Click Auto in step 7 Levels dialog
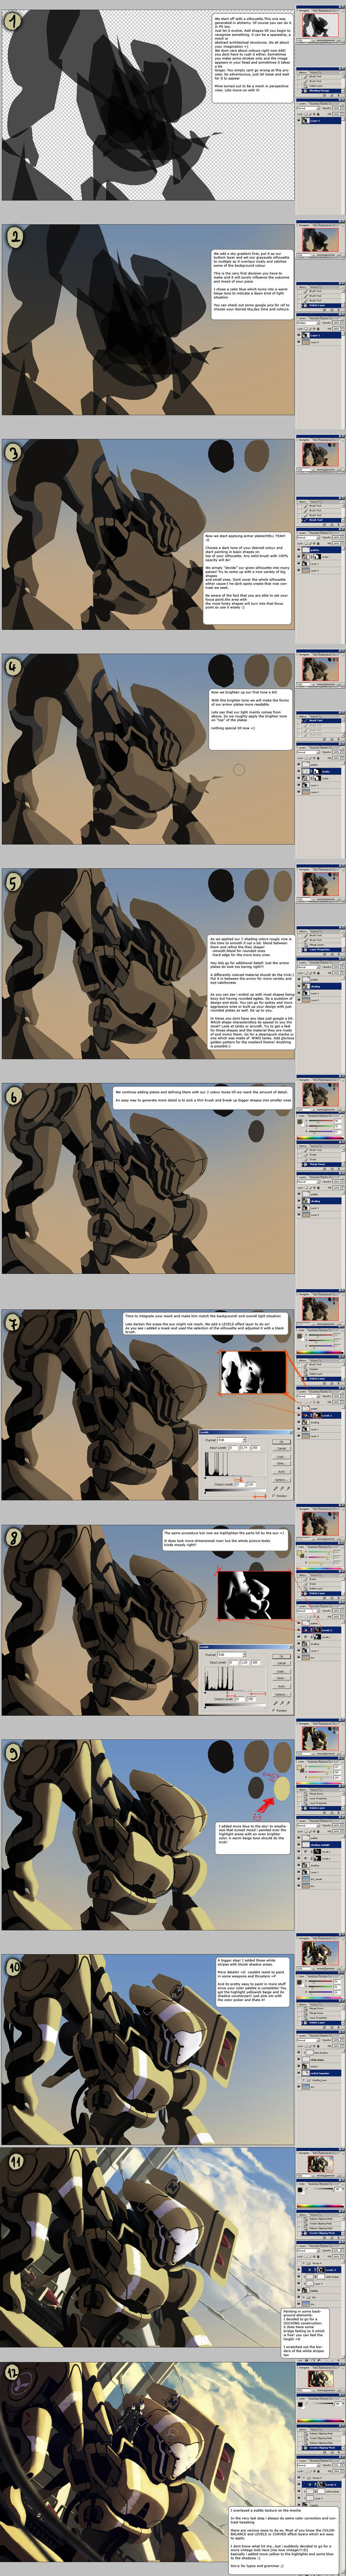Viewport: 346px width, 2576px height. click(281, 1472)
